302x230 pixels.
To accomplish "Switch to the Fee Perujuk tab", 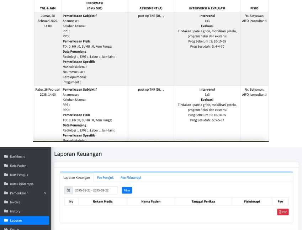I will click(x=105, y=177).
